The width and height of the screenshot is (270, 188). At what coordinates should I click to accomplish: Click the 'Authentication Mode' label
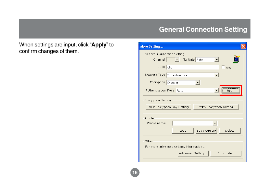click(160, 90)
